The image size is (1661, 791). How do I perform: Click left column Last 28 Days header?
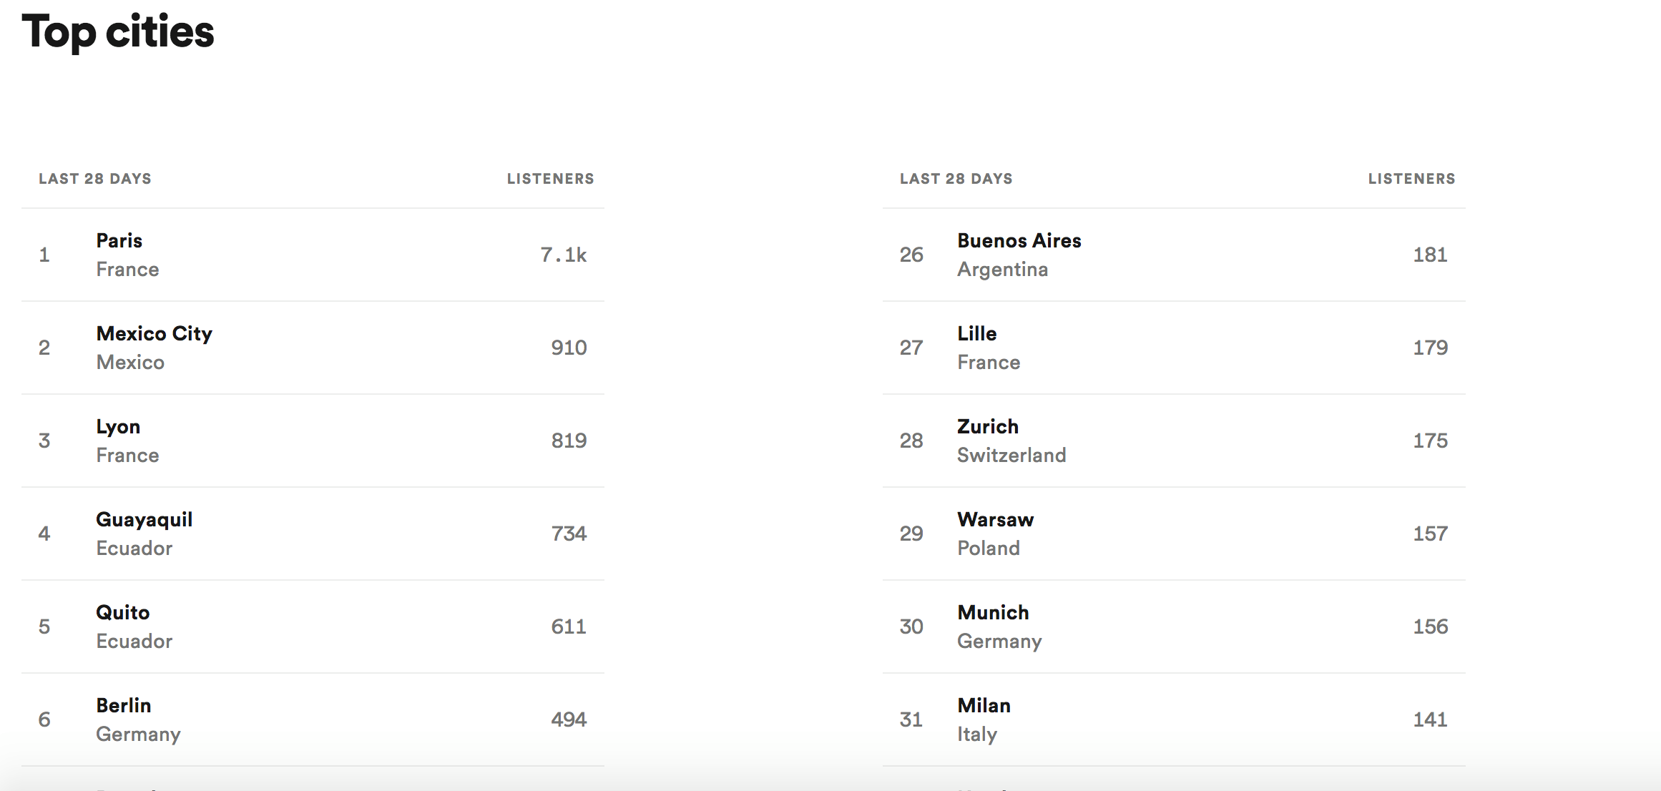(95, 179)
